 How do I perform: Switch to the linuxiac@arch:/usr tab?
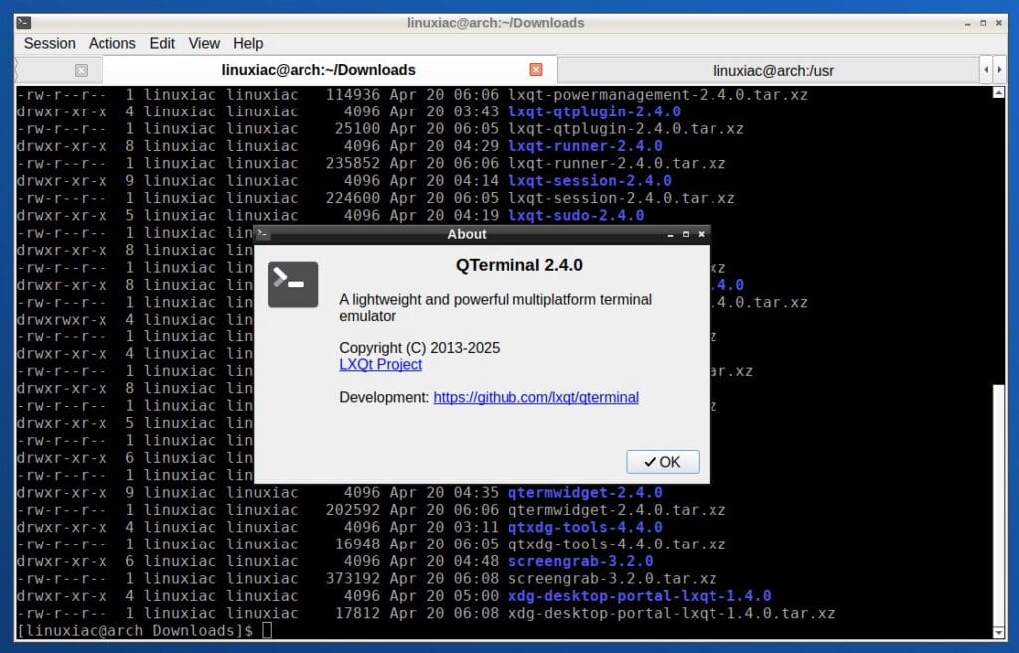pyautogui.click(x=774, y=70)
